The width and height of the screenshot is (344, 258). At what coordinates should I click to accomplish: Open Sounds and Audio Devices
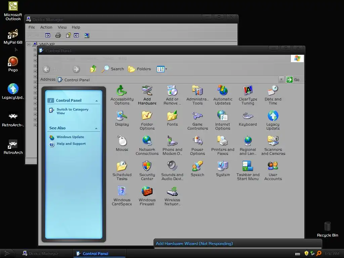click(172, 171)
